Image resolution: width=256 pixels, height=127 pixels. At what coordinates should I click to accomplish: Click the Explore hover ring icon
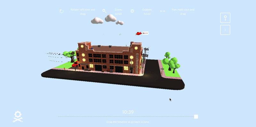[x=132, y=11]
